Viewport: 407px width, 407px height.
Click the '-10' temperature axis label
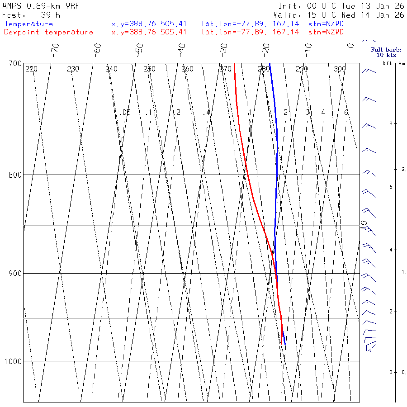click(x=308, y=50)
